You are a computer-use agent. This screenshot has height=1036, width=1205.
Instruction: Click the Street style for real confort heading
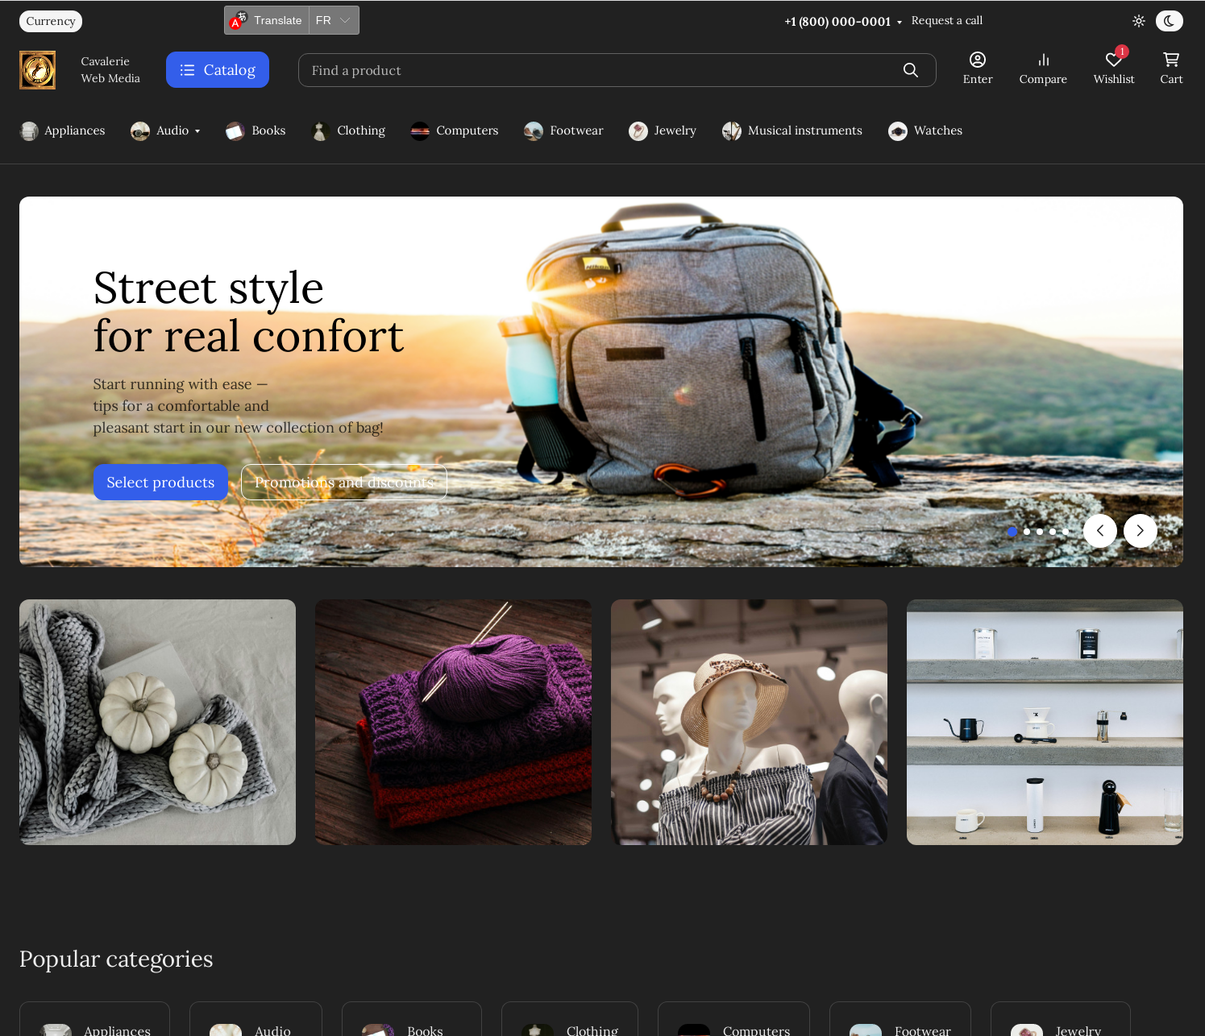(x=248, y=312)
